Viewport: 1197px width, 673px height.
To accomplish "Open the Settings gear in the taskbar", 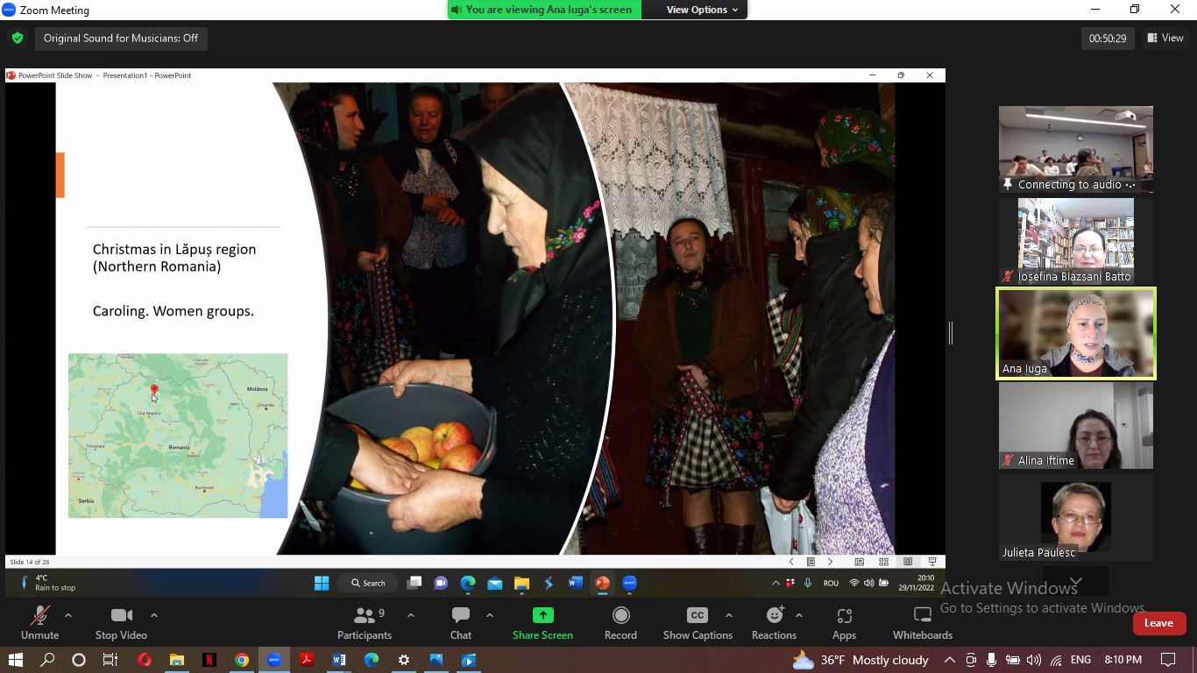I will (x=404, y=660).
